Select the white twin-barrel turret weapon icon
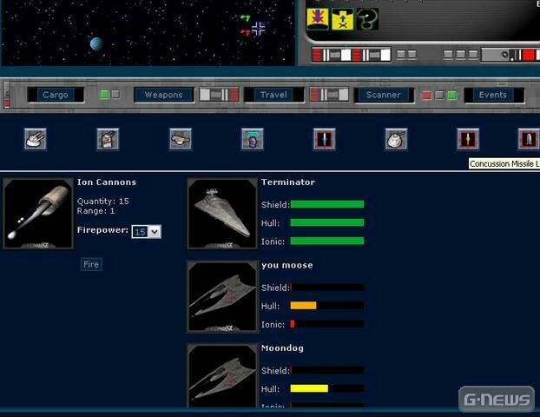Image resolution: width=540 pixels, height=417 pixels. coord(35,139)
